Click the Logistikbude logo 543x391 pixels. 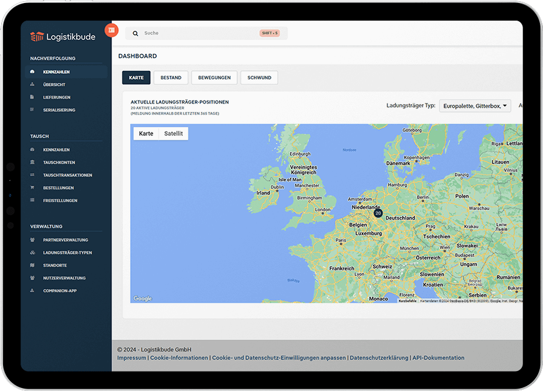(63, 37)
